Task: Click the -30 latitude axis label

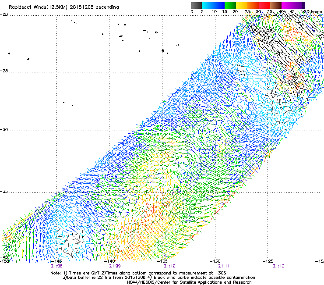Action: [4, 129]
